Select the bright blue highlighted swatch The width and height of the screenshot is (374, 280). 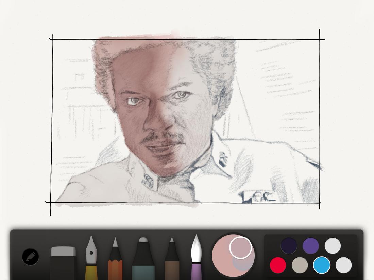point(322,266)
